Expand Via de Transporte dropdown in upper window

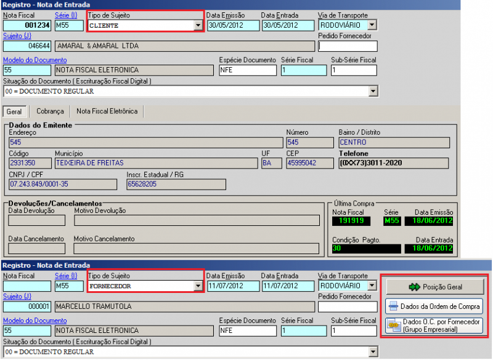point(372,25)
